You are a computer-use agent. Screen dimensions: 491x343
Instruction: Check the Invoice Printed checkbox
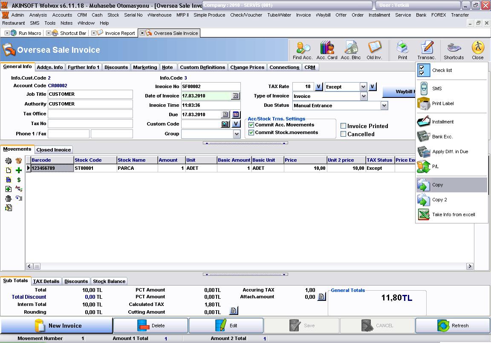point(344,126)
